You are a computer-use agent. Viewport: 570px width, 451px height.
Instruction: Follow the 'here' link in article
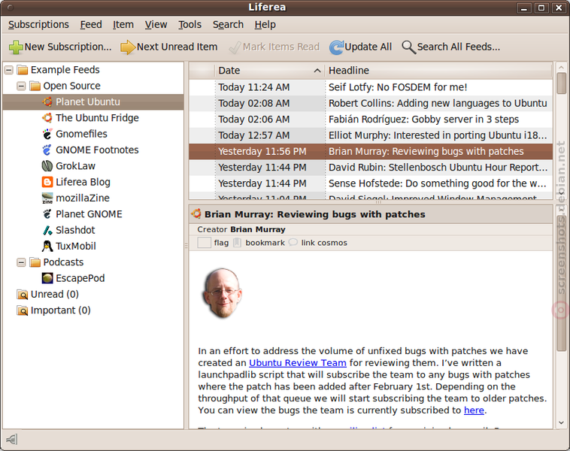[x=474, y=410]
